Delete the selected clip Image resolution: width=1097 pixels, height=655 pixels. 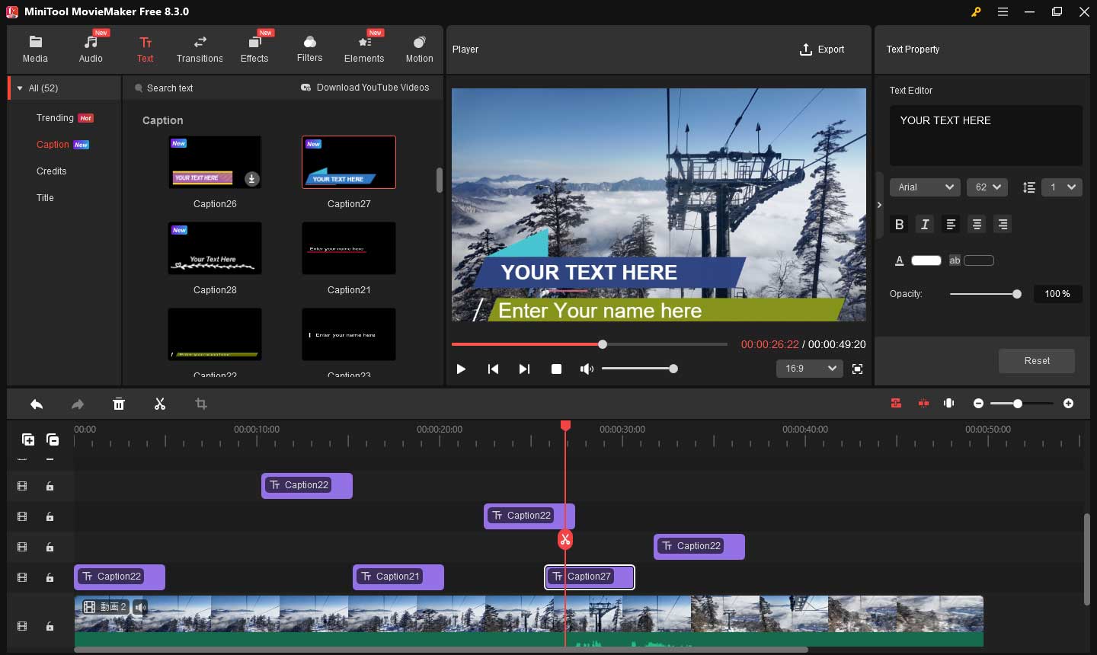[119, 404]
